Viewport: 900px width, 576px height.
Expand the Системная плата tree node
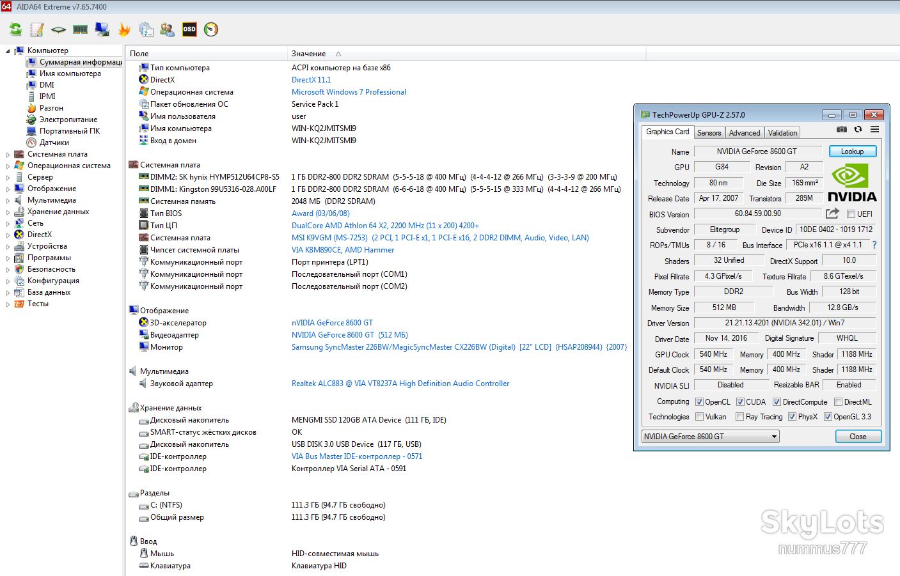pyautogui.click(x=8, y=154)
